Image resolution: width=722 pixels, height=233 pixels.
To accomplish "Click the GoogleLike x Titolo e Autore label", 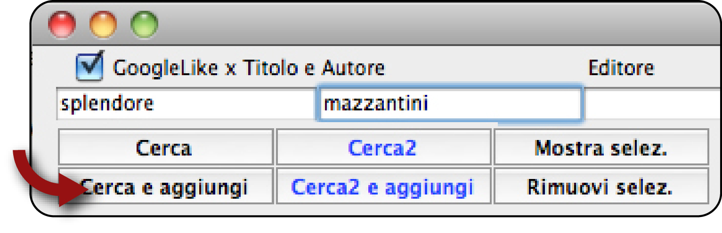I will 249,68.
